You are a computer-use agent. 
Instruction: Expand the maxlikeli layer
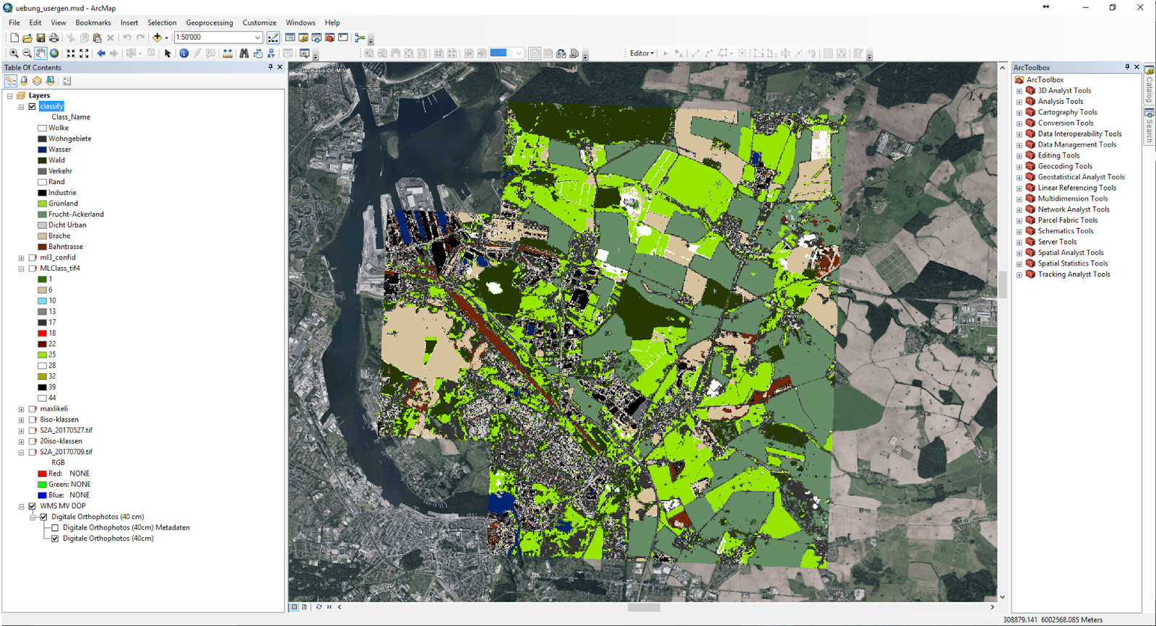[21, 409]
